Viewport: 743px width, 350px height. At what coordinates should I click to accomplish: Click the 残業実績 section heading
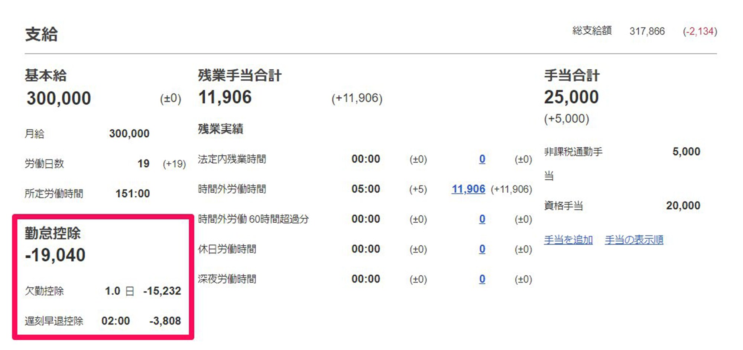tap(221, 129)
